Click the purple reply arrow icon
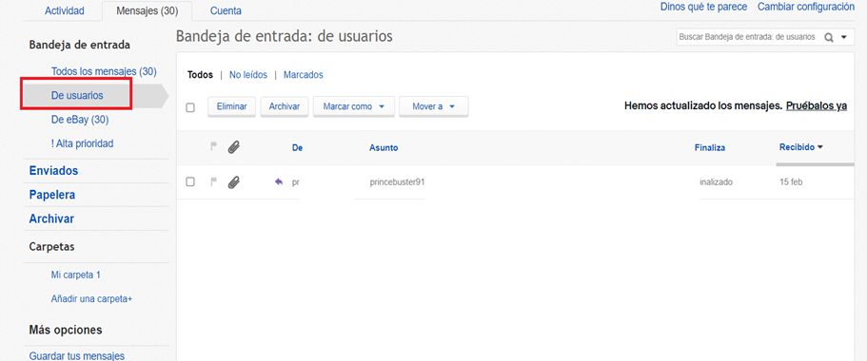Screen dimensions: 867x361 coord(279,181)
